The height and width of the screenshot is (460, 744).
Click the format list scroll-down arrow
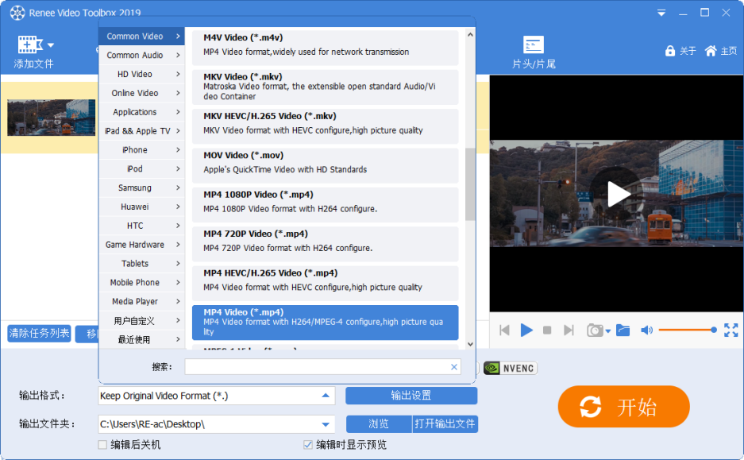pos(470,344)
